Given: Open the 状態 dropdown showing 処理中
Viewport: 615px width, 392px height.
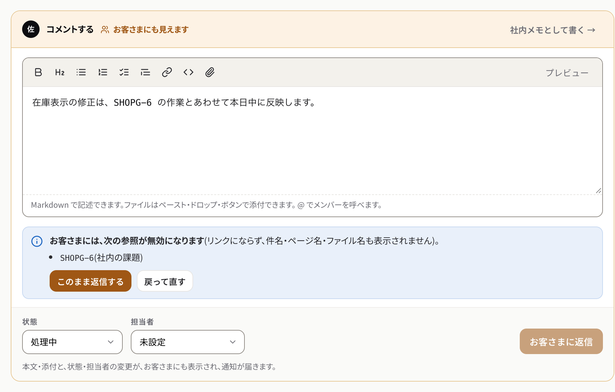Looking at the screenshot, I should (72, 342).
